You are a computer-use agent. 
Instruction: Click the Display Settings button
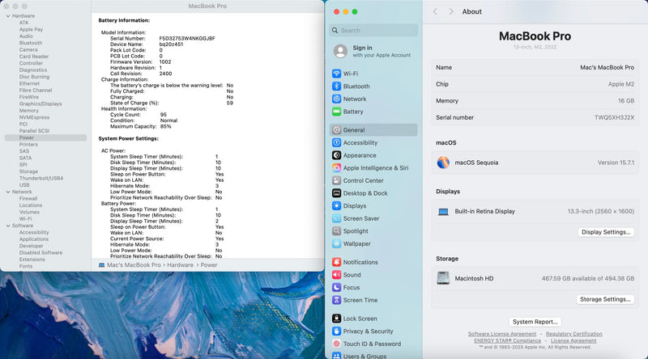tap(606, 232)
